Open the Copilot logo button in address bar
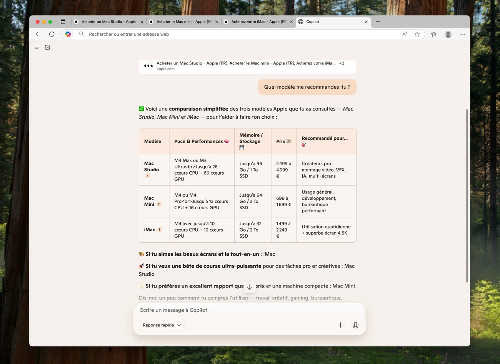Image resolution: width=500 pixels, height=364 pixels. pyautogui.click(x=68, y=34)
